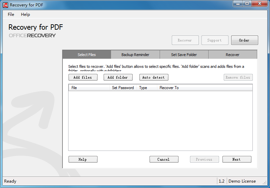Switch to the Set Save Folder tab
270x188 pixels.
[x=184, y=55]
